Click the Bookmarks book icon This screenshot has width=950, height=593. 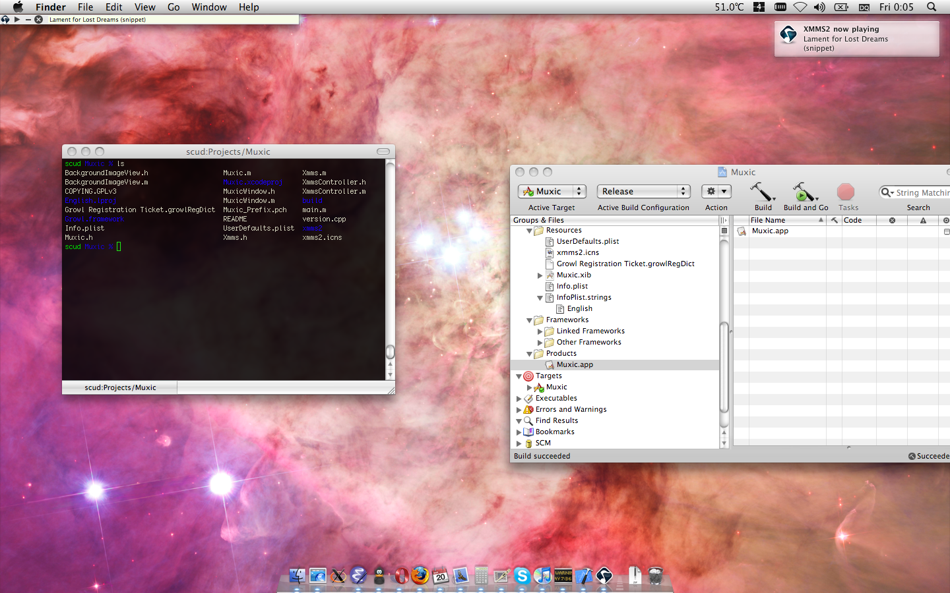(528, 432)
